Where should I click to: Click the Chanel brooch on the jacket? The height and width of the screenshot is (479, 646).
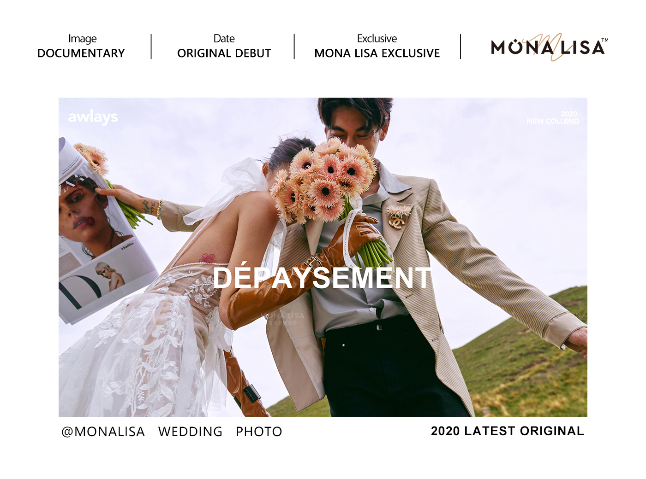(x=397, y=218)
